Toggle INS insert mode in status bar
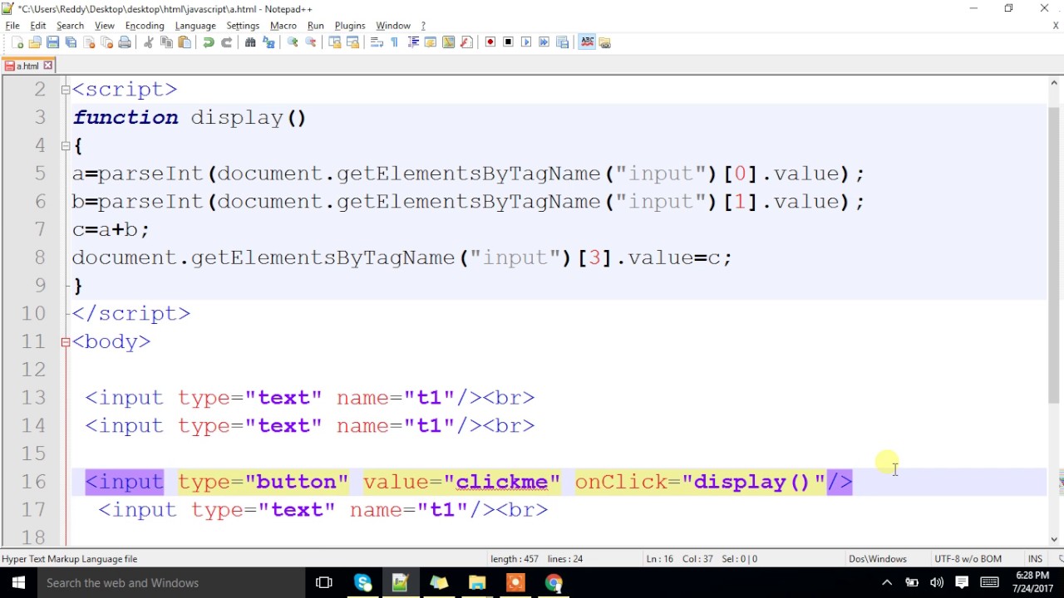 [1035, 559]
